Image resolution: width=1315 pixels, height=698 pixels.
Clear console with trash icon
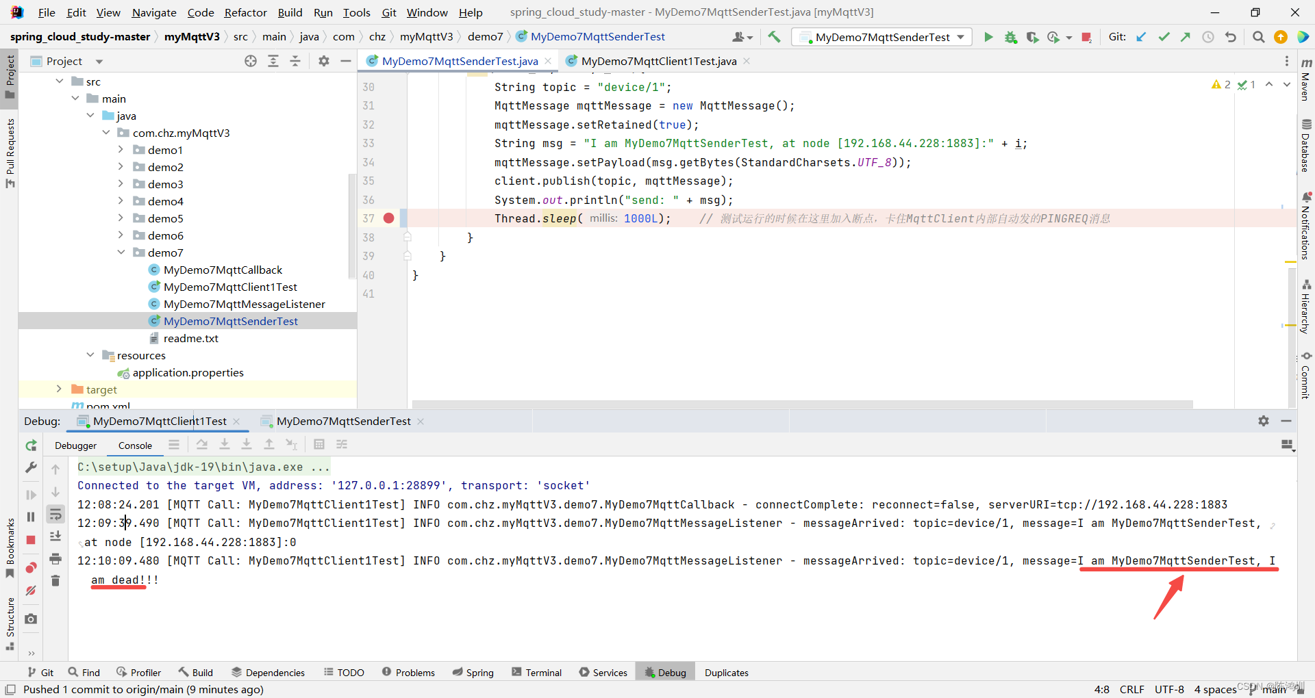point(55,580)
